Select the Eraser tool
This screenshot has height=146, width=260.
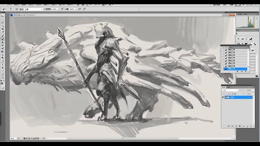pos(3,48)
